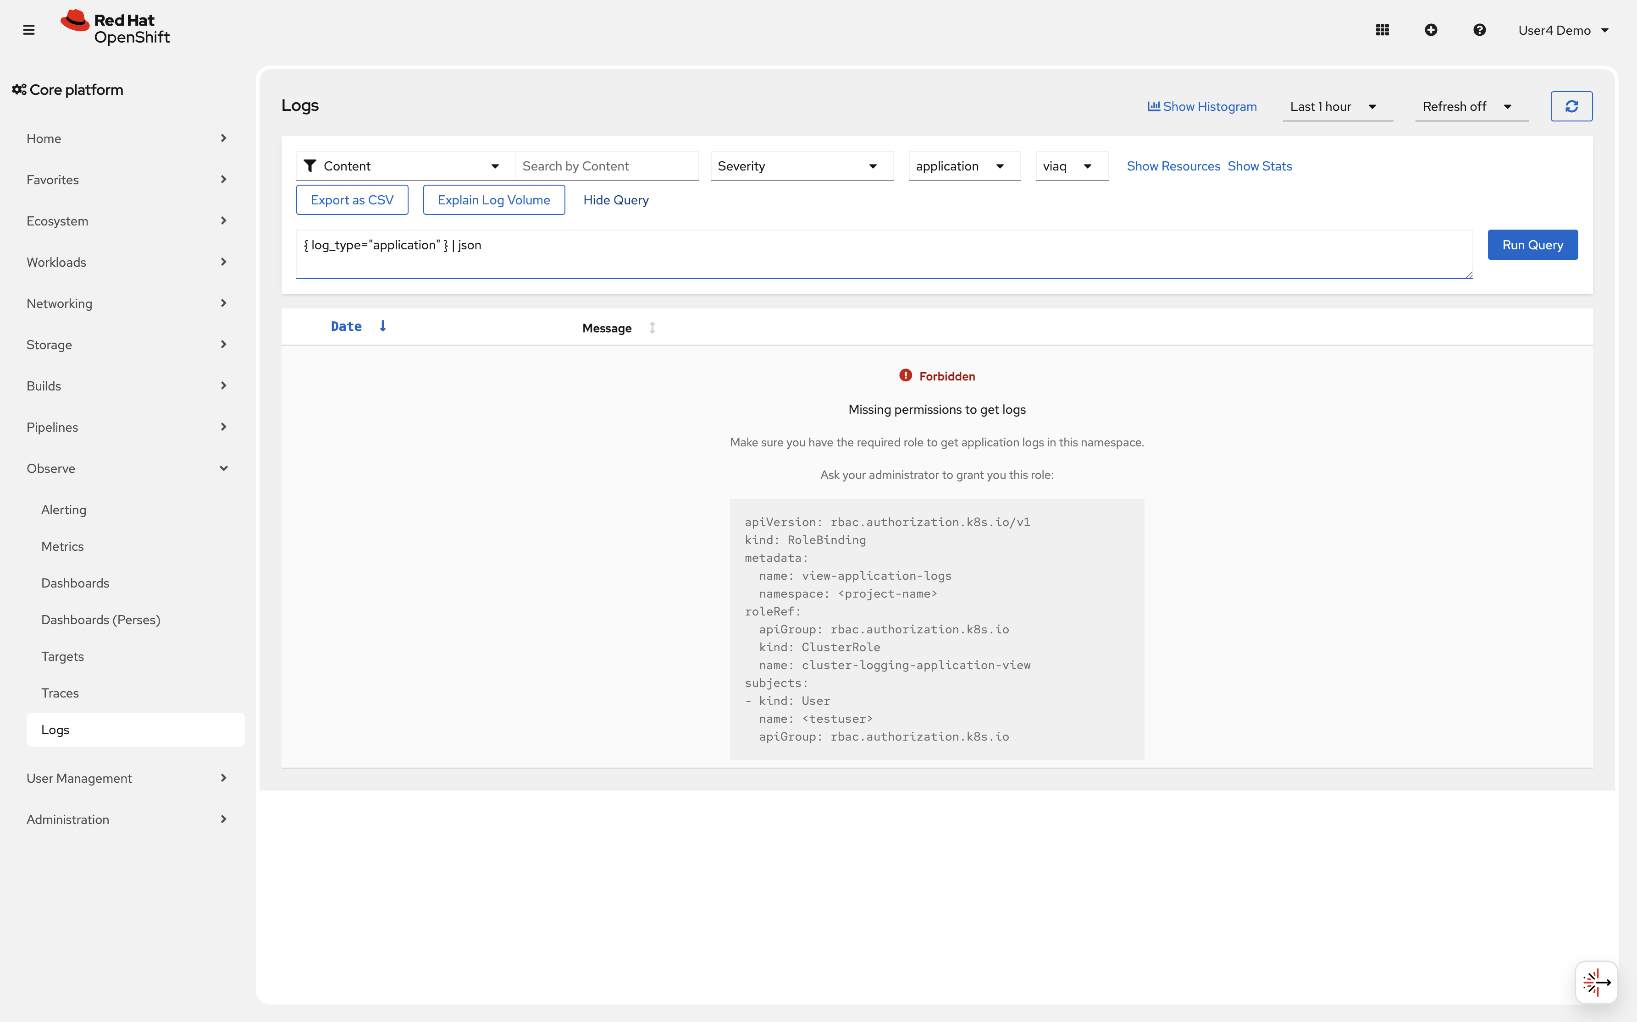The height and width of the screenshot is (1022, 1637).
Task: Click the Core platform gear icon
Action: [x=17, y=88]
